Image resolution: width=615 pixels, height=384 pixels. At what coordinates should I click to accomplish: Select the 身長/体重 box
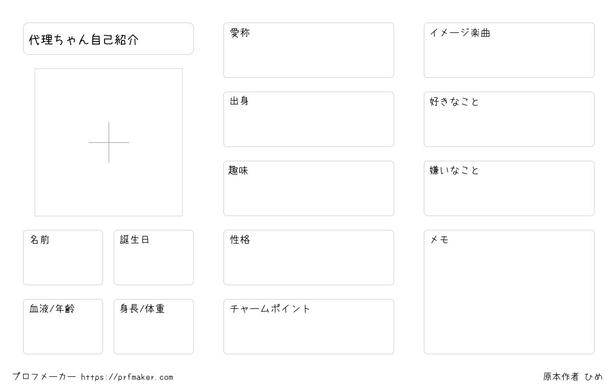(x=154, y=327)
